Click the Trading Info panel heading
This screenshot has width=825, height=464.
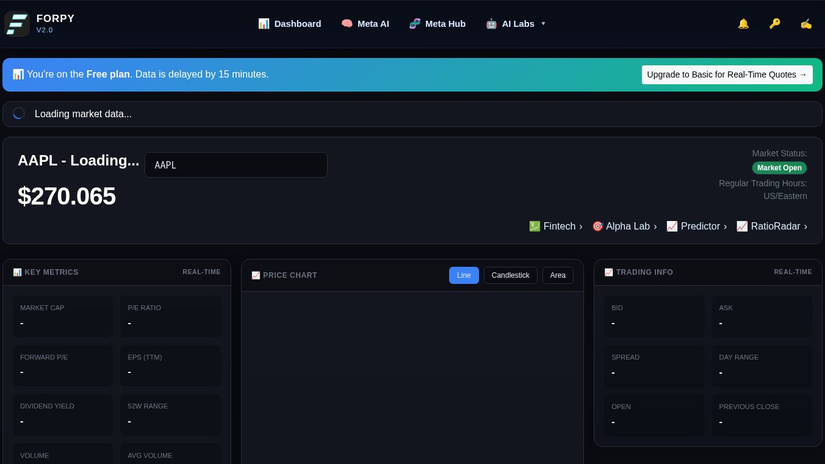pyautogui.click(x=639, y=272)
